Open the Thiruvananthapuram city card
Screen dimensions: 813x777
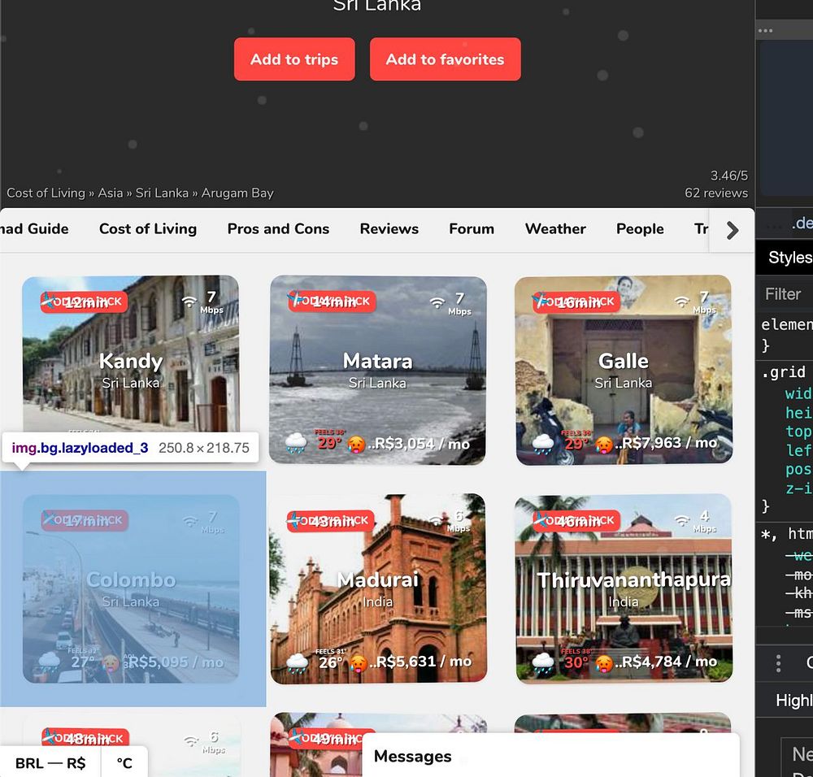click(624, 588)
